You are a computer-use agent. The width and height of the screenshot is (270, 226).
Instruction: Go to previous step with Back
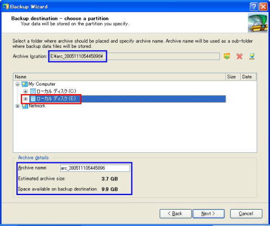pos(175,214)
